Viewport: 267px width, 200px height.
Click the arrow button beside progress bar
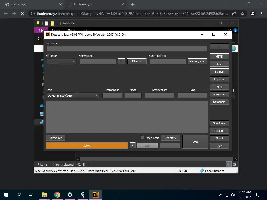click(x=132, y=146)
